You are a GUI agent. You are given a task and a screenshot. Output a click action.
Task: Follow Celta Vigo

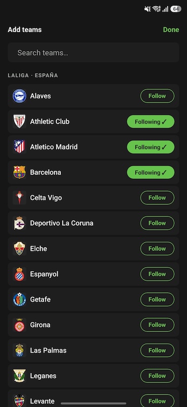click(157, 198)
